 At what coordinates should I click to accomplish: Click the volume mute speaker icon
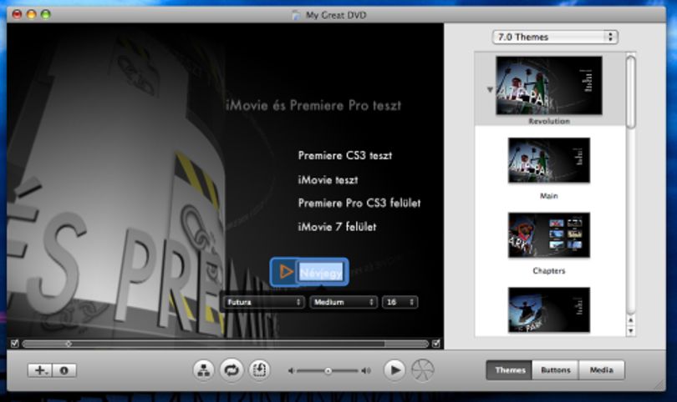point(291,370)
